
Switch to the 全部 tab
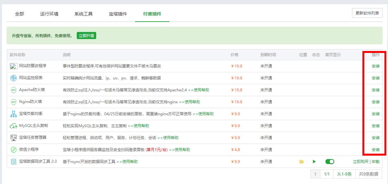[x=19, y=14]
